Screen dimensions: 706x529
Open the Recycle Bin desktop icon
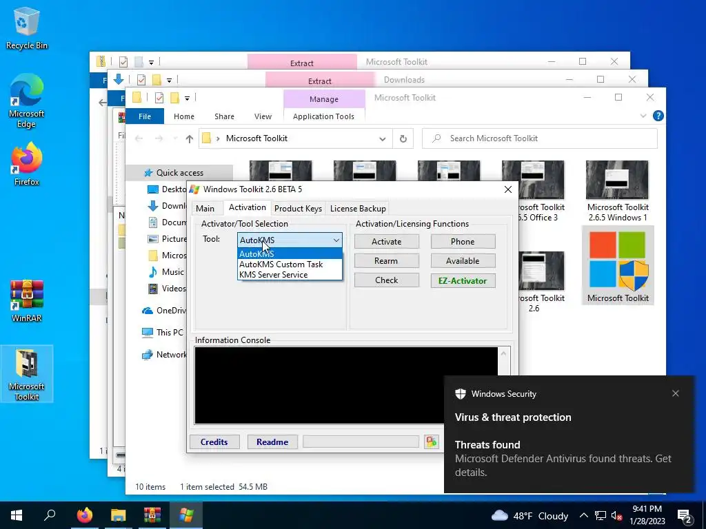[26, 28]
